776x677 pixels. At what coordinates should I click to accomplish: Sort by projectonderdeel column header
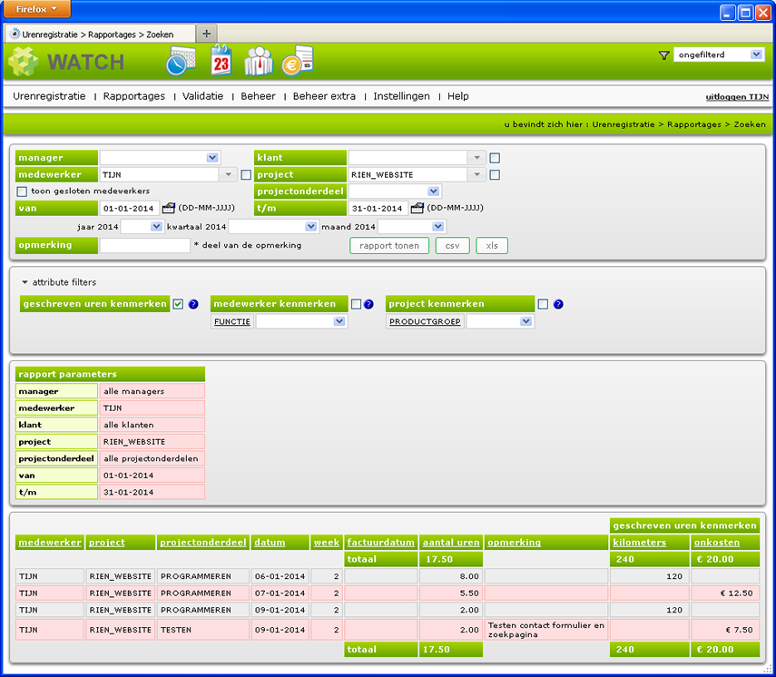(x=203, y=543)
